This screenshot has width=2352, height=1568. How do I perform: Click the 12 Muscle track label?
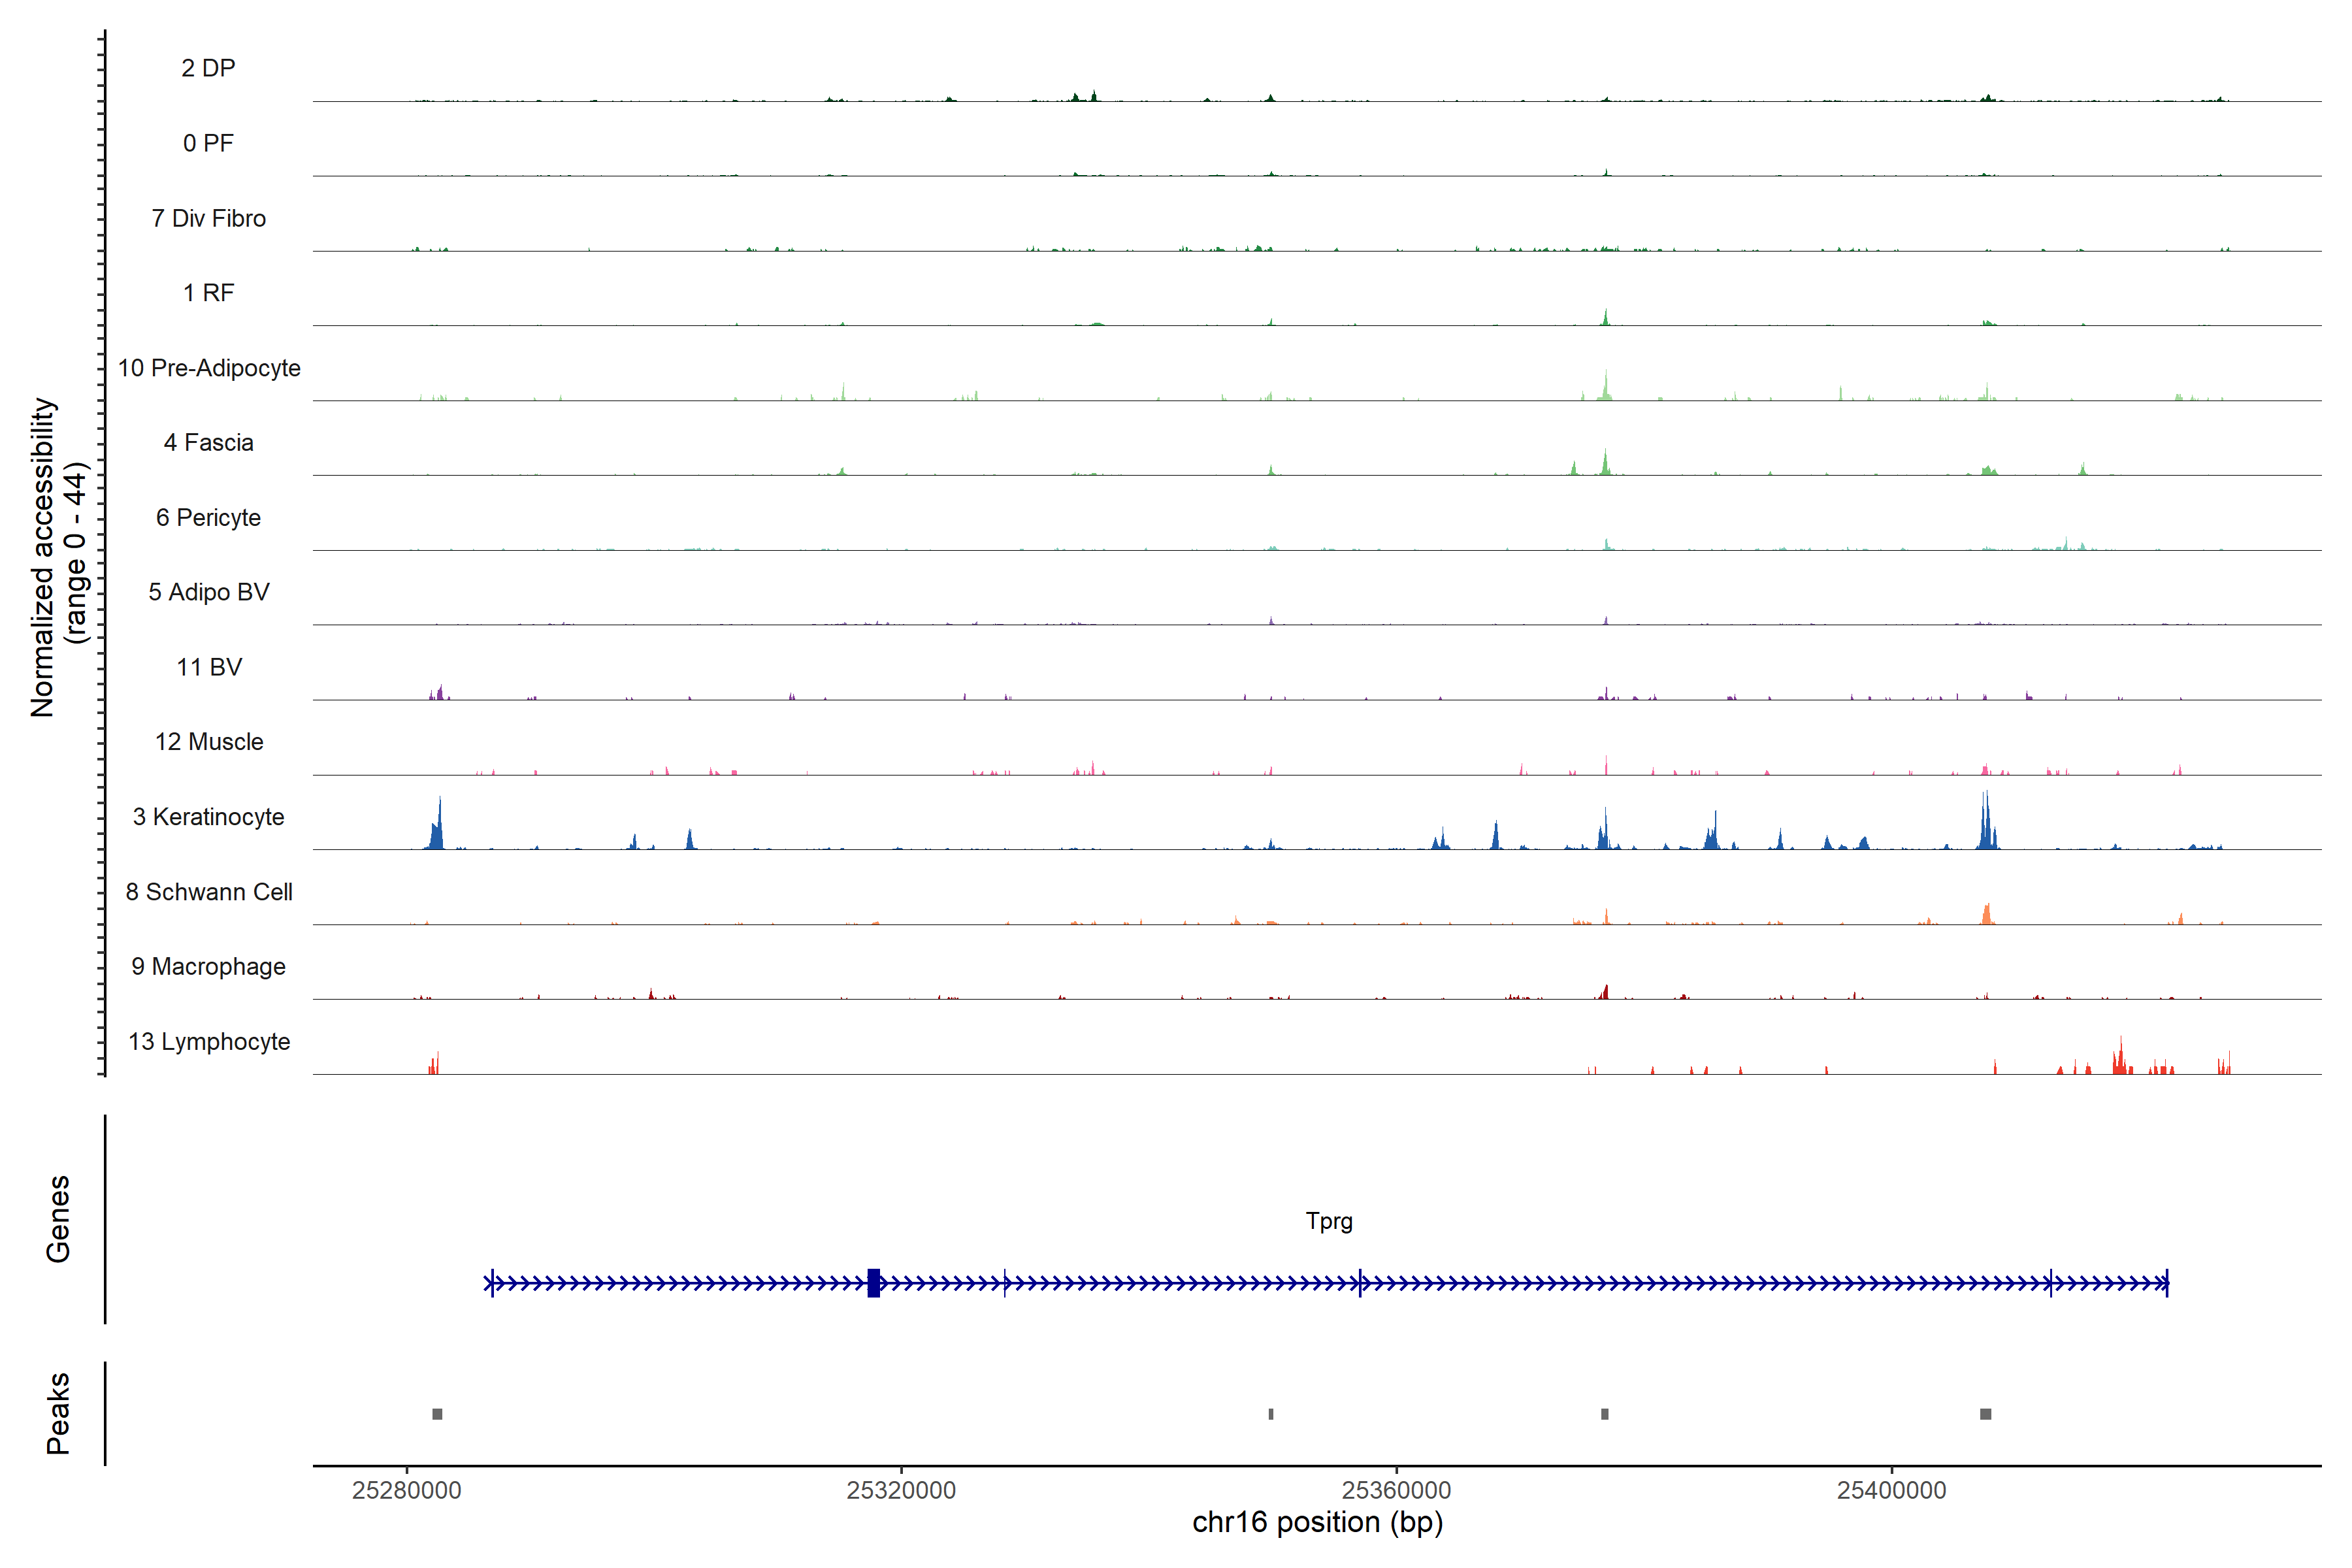click(208, 742)
